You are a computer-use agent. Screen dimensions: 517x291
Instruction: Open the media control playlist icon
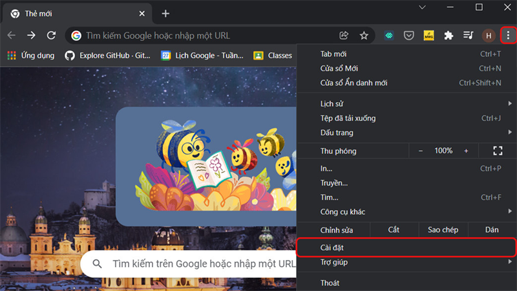468,36
